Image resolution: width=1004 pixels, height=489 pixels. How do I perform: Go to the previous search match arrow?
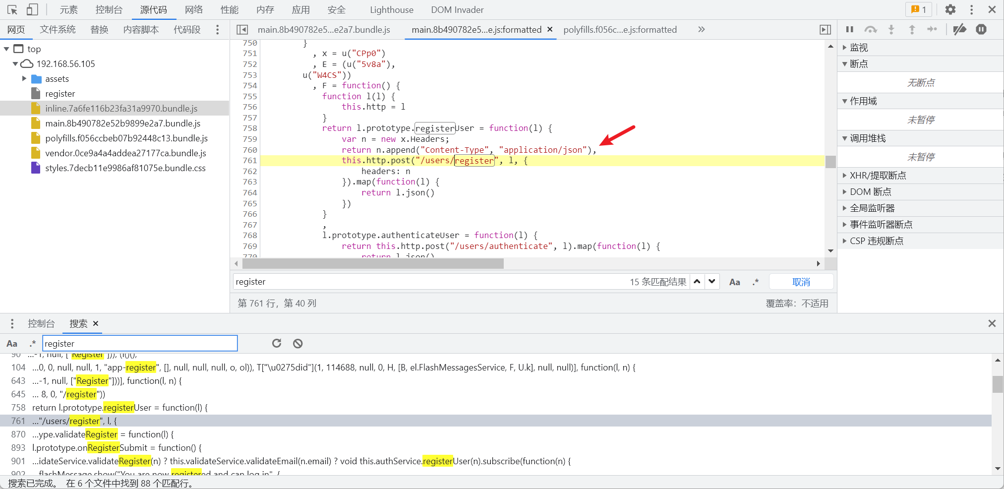tap(697, 282)
